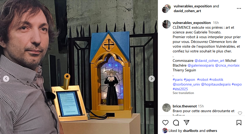Open the @david_cohen_art mention
Screen dimensions: 245x134
[209, 61]
